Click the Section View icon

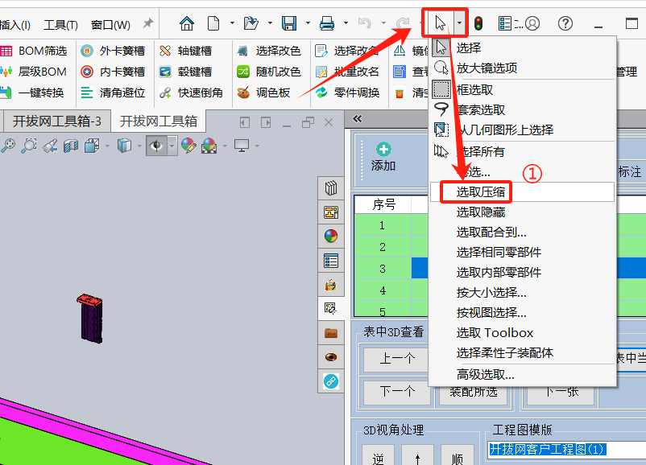(x=71, y=146)
